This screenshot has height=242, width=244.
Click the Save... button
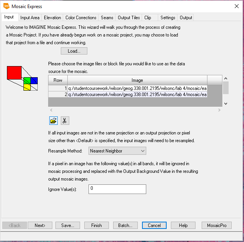[68, 225]
